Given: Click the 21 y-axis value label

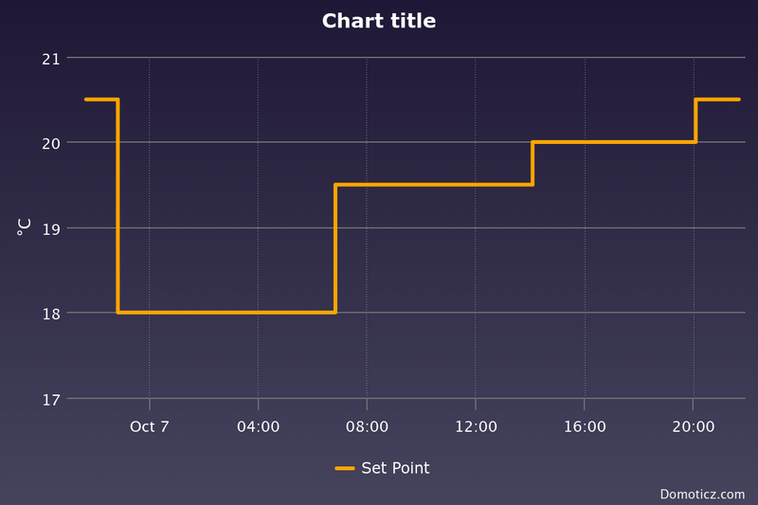Looking at the screenshot, I should [50, 59].
